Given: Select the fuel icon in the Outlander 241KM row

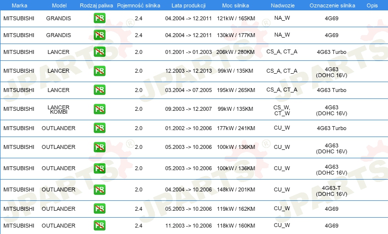Looking at the screenshot, I should click(99, 128).
